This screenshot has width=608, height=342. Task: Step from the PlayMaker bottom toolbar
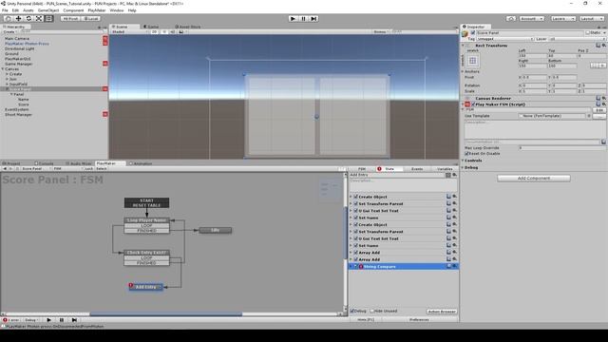74,320
